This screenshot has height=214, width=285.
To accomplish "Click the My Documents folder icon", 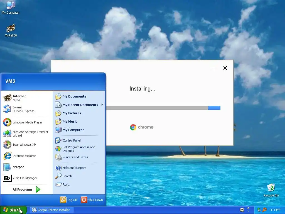I will pyautogui.click(x=58, y=96).
